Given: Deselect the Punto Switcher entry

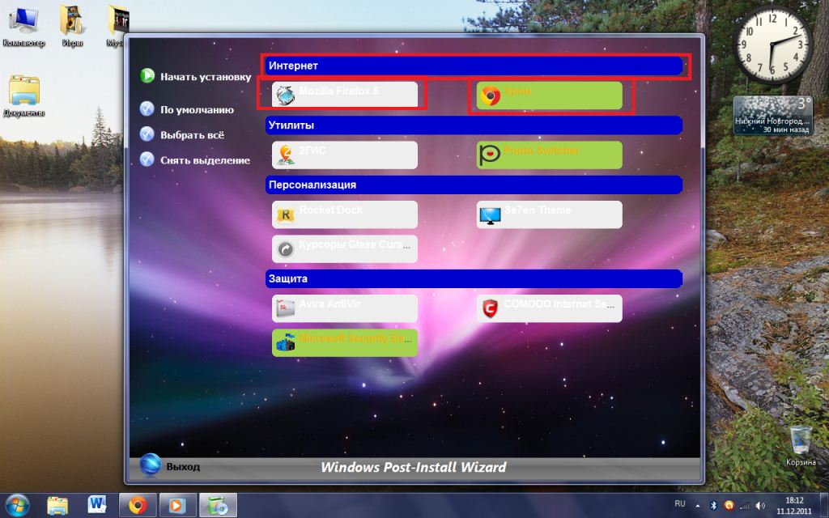Looking at the screenshot, I should pos(550,155).
